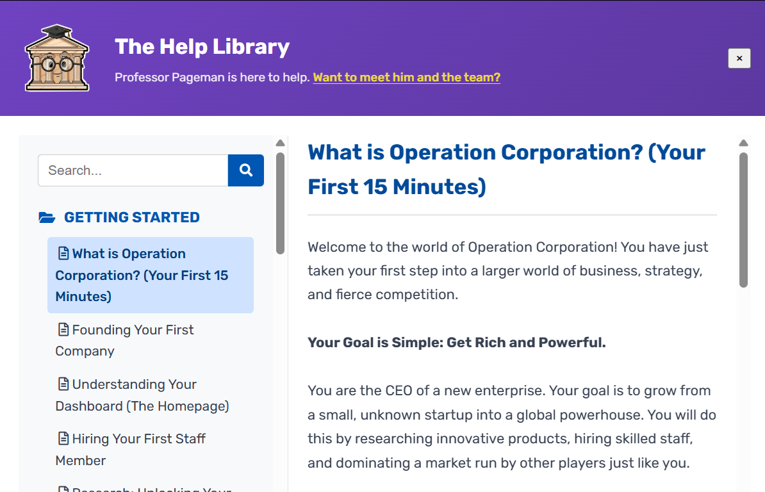
Task: Click the sidebar scrollbar up arrow
Action: tap(280, 143)
